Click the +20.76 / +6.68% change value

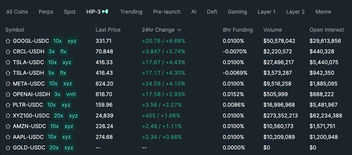(x=163, y=41)
